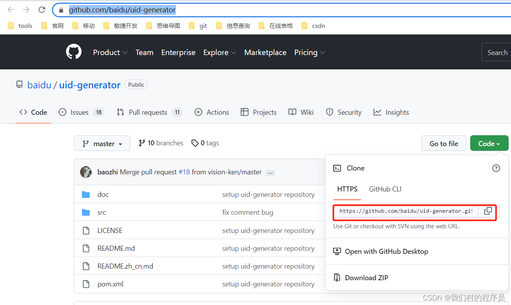
Task: Click the README.md file icon
Action: coord(86,248)
